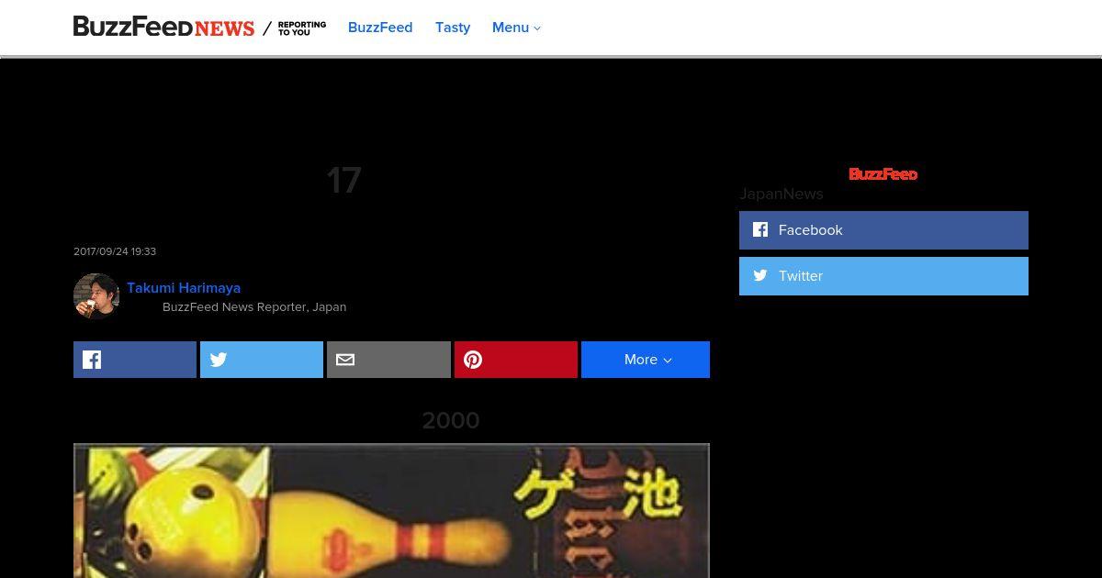Follow on Facebook in the sidebar
This screenshot has width=1102, height=578.
pyautogui.click(x=883, y=230)
